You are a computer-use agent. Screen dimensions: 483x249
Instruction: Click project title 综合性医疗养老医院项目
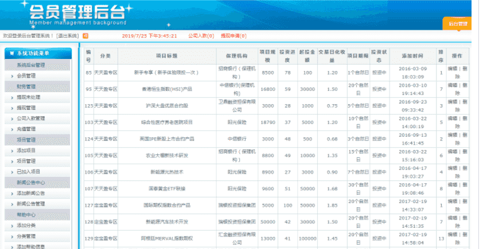pos(167,122)
